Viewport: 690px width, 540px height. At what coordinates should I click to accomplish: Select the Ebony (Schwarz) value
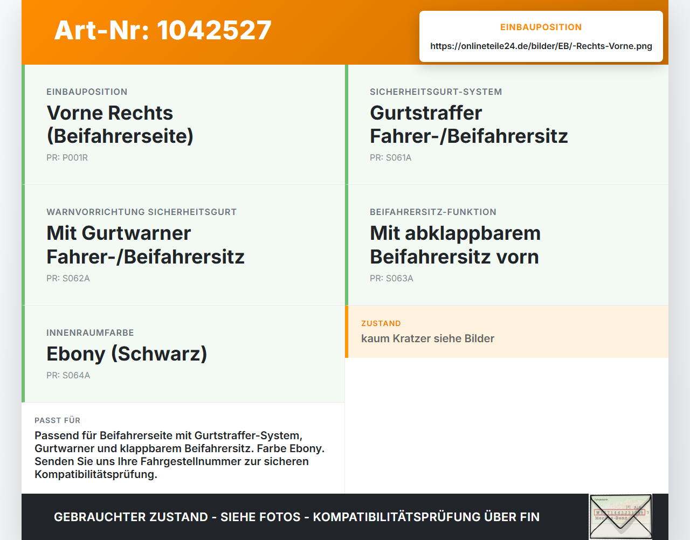127,354
